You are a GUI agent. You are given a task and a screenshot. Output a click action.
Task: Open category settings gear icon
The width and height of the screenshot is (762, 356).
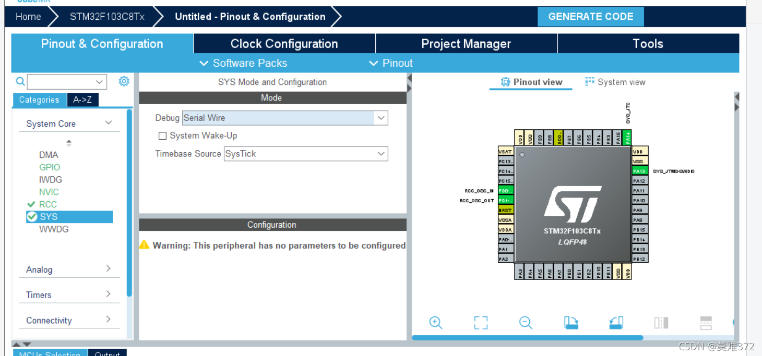tap(124, 81)
